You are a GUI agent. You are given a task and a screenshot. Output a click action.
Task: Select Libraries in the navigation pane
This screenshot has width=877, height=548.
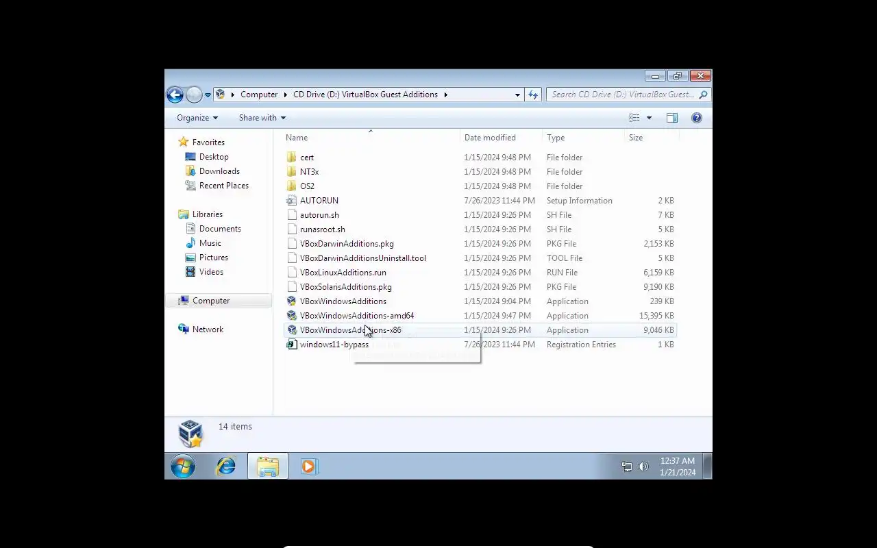click(x=208, y=214)
